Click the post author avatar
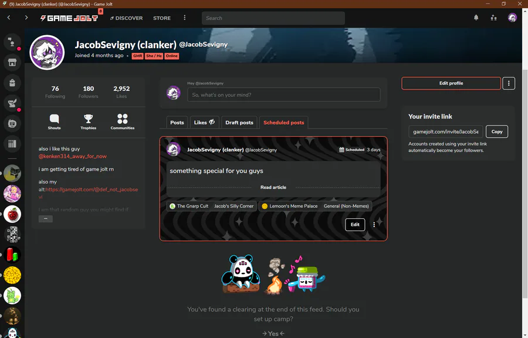 (x=174, y=150)
